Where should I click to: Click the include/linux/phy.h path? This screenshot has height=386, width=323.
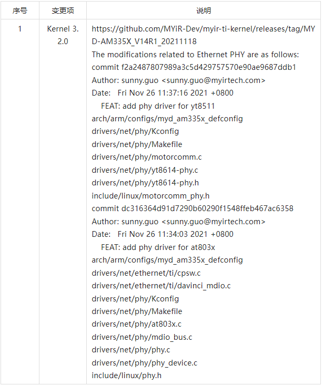pyautogui.click(x=127, y=375)
